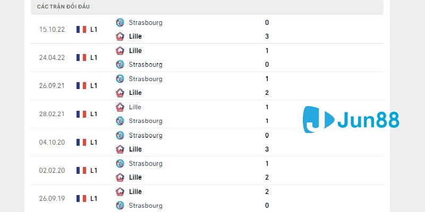This screenshot has width=425, height=212.
Task: Click Strasbourg club crest in 15.10.22 match
Action: coord(120,23)
